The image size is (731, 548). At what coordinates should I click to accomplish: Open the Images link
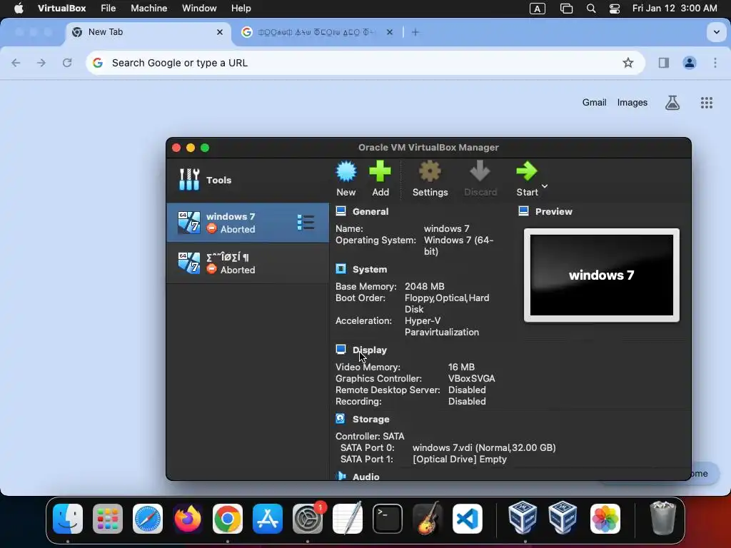(632, 103)
